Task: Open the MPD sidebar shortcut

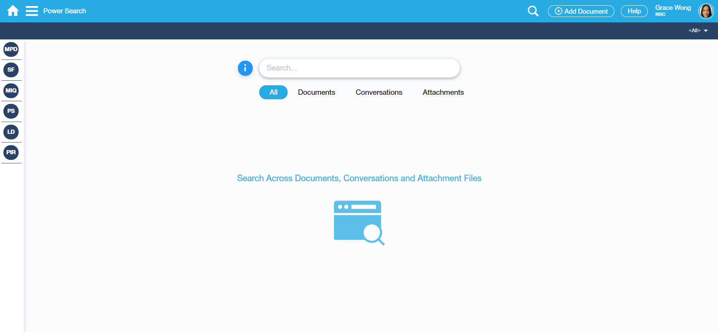Action: pyautogui.click(x=11, y=49)
